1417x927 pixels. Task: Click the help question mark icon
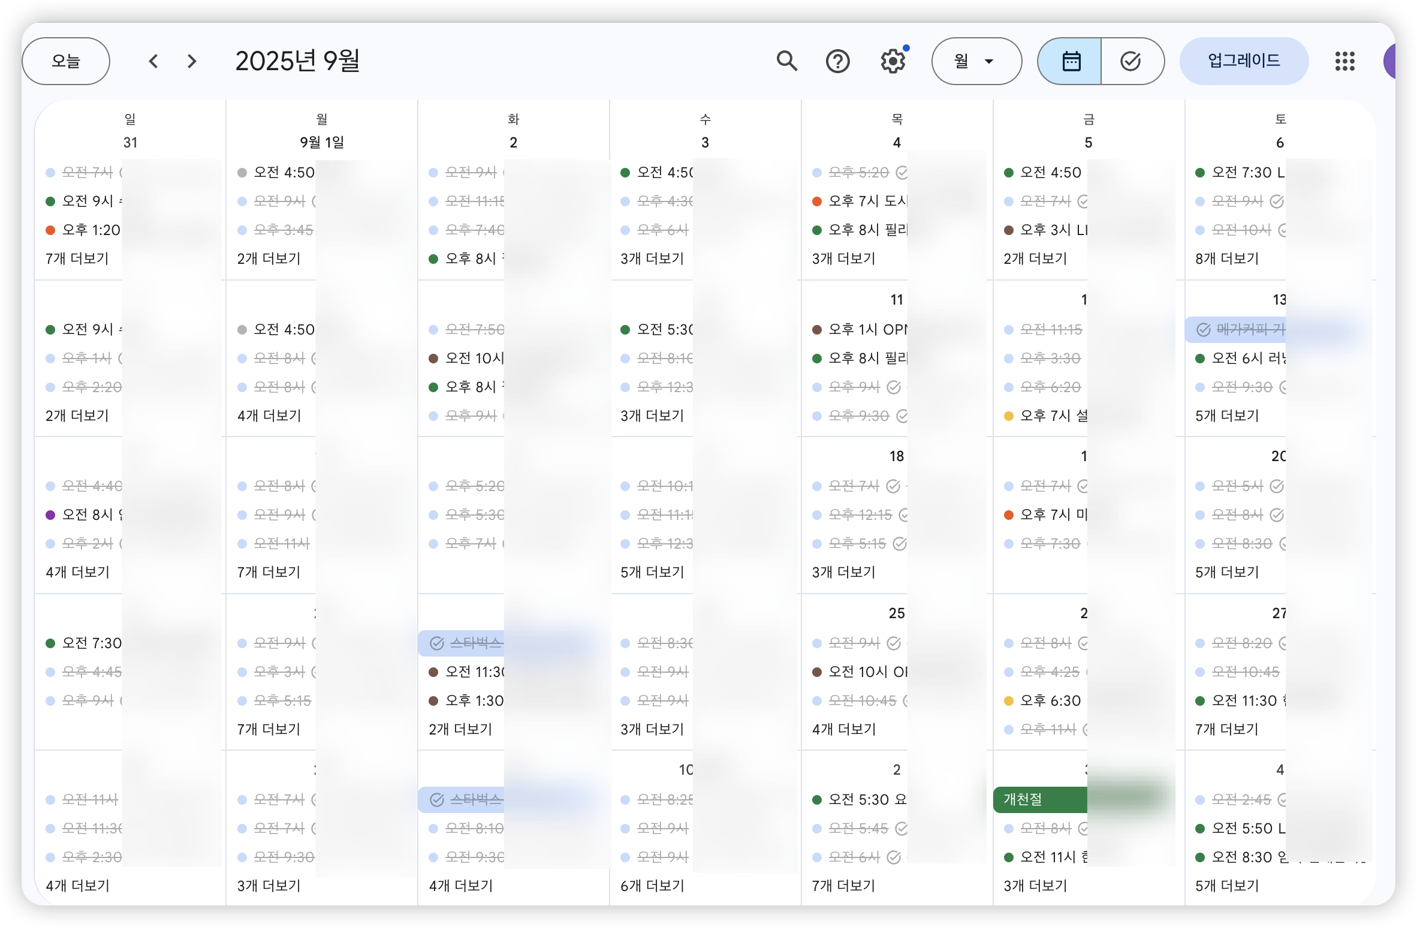(837, 61)
